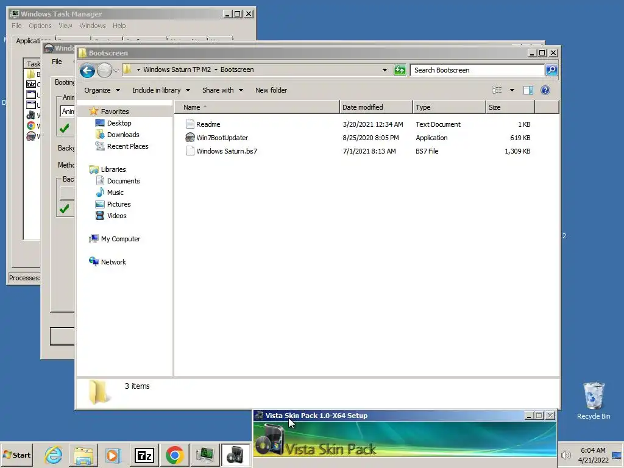Switch to Chrome taskbar icon

point(174,455)
